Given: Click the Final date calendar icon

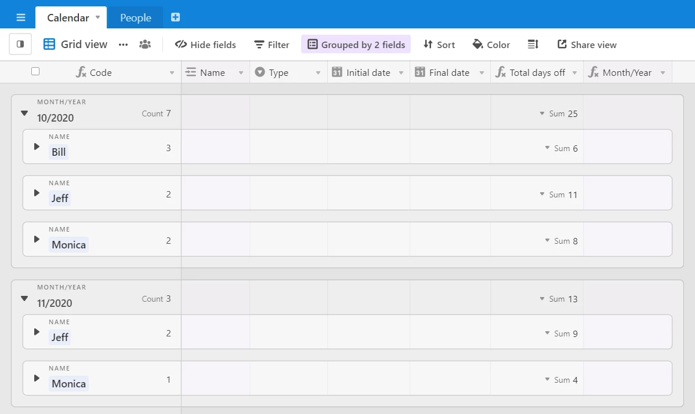Looking at the screenshot, I should (x=420, y=72).
